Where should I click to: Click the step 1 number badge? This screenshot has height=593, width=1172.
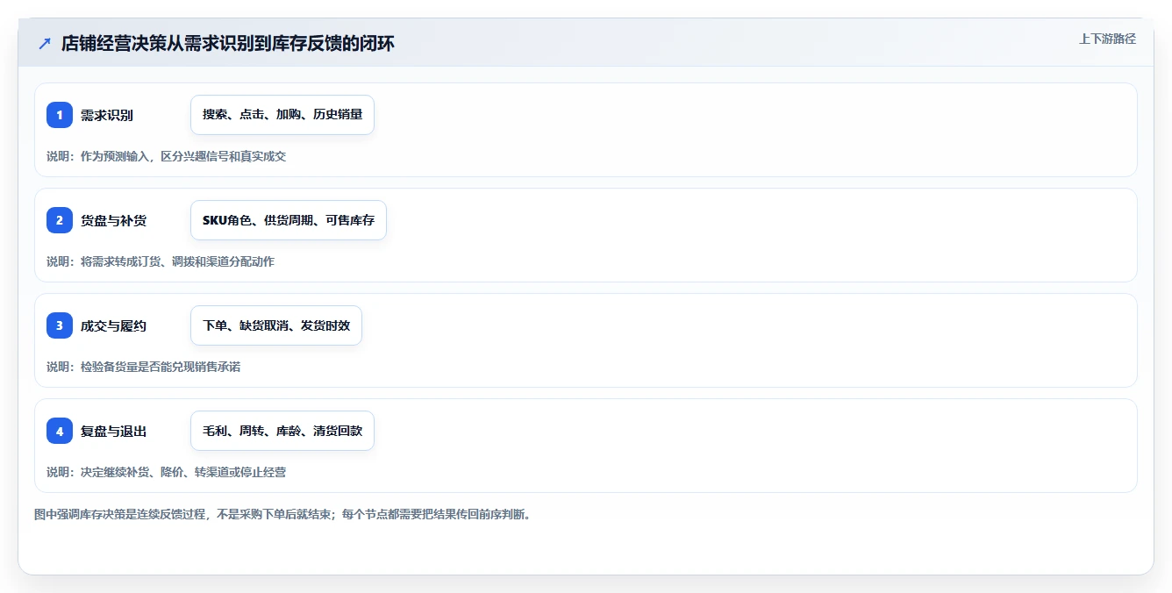pyautogui.click(x=60, y=115)
